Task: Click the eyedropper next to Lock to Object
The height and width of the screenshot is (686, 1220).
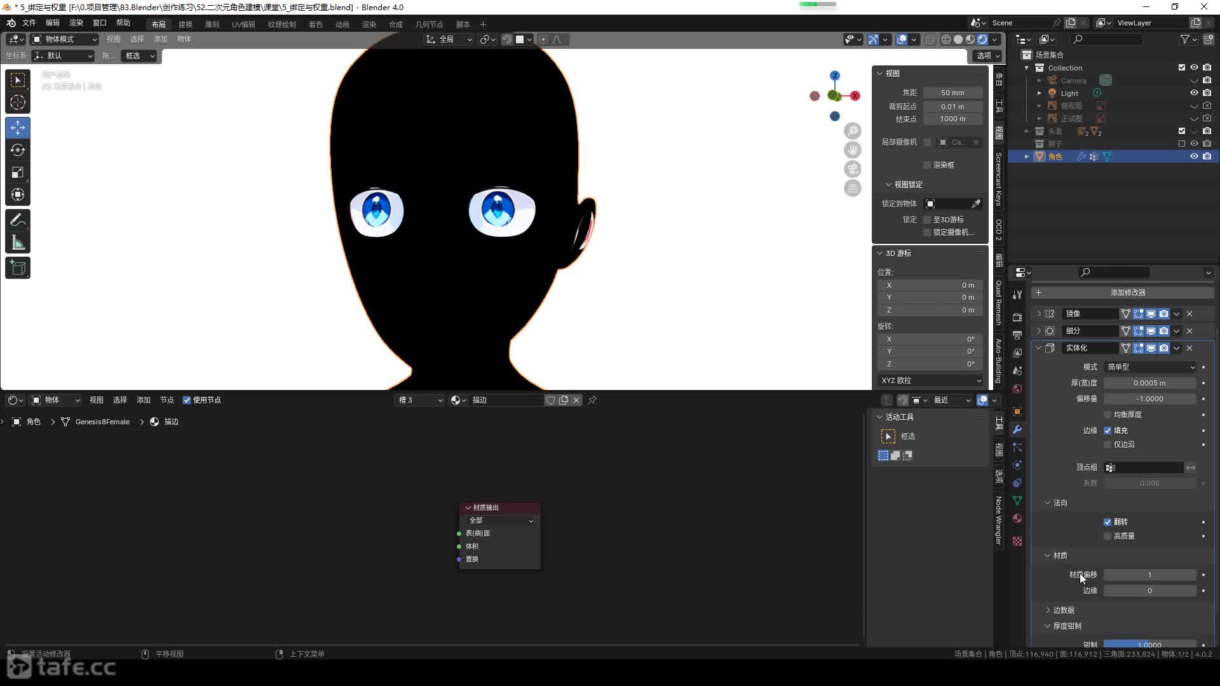Action: pos(976,204)
